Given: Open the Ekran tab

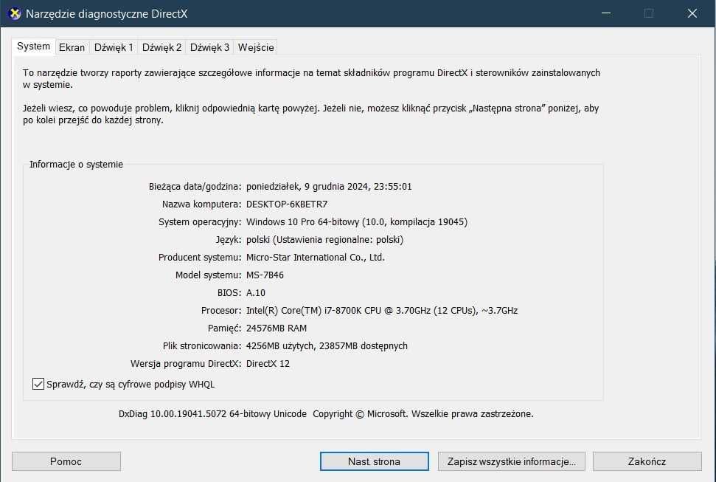Looking at the screenshot, I should coord(72,47).
